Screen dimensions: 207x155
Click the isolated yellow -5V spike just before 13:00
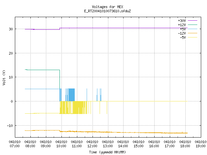point(107,108)
